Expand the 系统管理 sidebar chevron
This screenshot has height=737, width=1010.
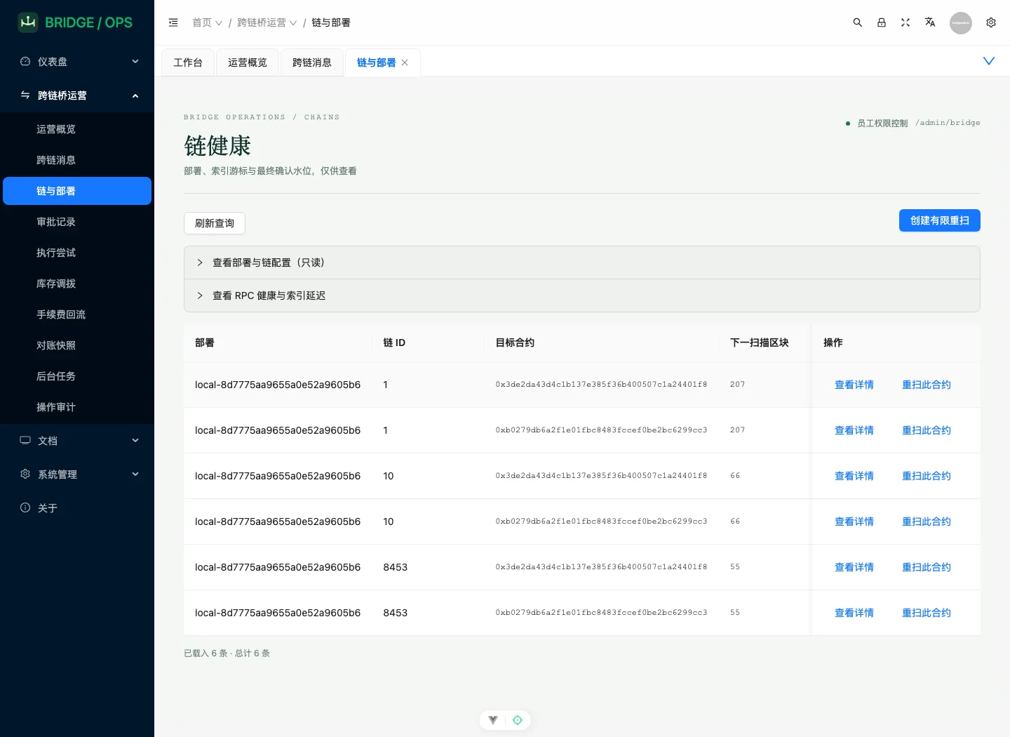tap(135, 474)
